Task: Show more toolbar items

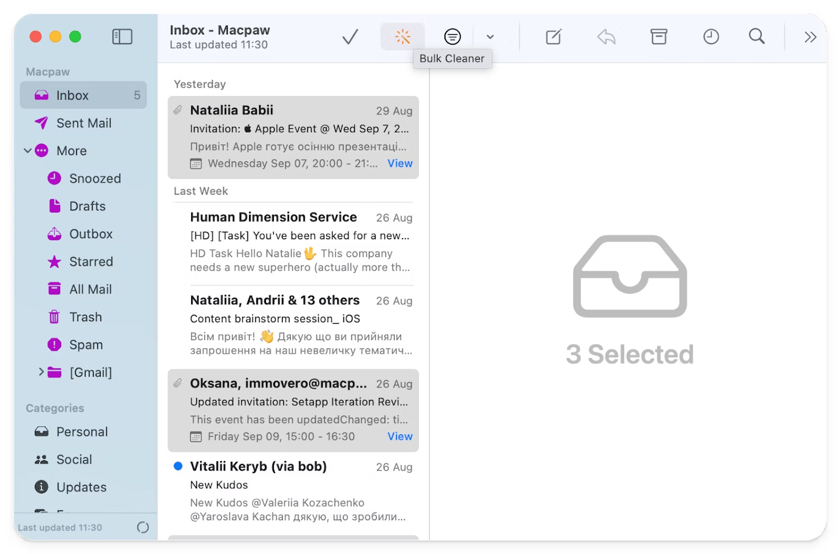Action: point(810,37)
